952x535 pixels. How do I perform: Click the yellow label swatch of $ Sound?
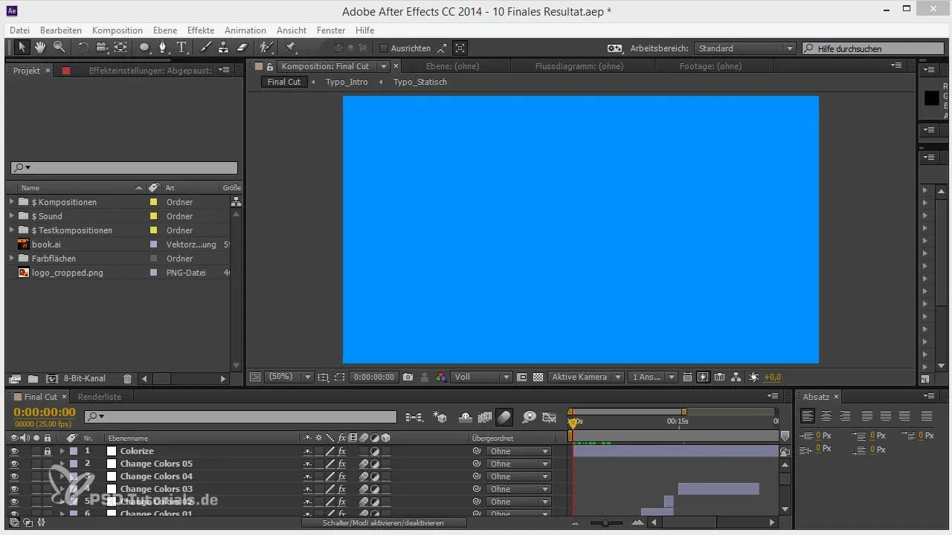point(154,216)
